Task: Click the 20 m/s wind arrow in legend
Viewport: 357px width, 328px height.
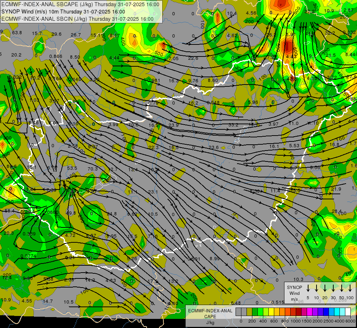Action: pos(325,288)
